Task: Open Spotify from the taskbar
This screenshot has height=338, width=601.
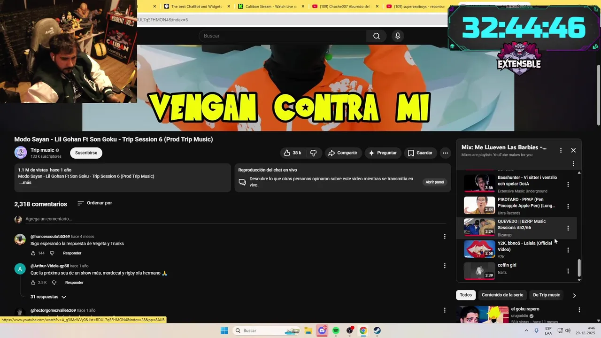Action: (x=336, y=330)
